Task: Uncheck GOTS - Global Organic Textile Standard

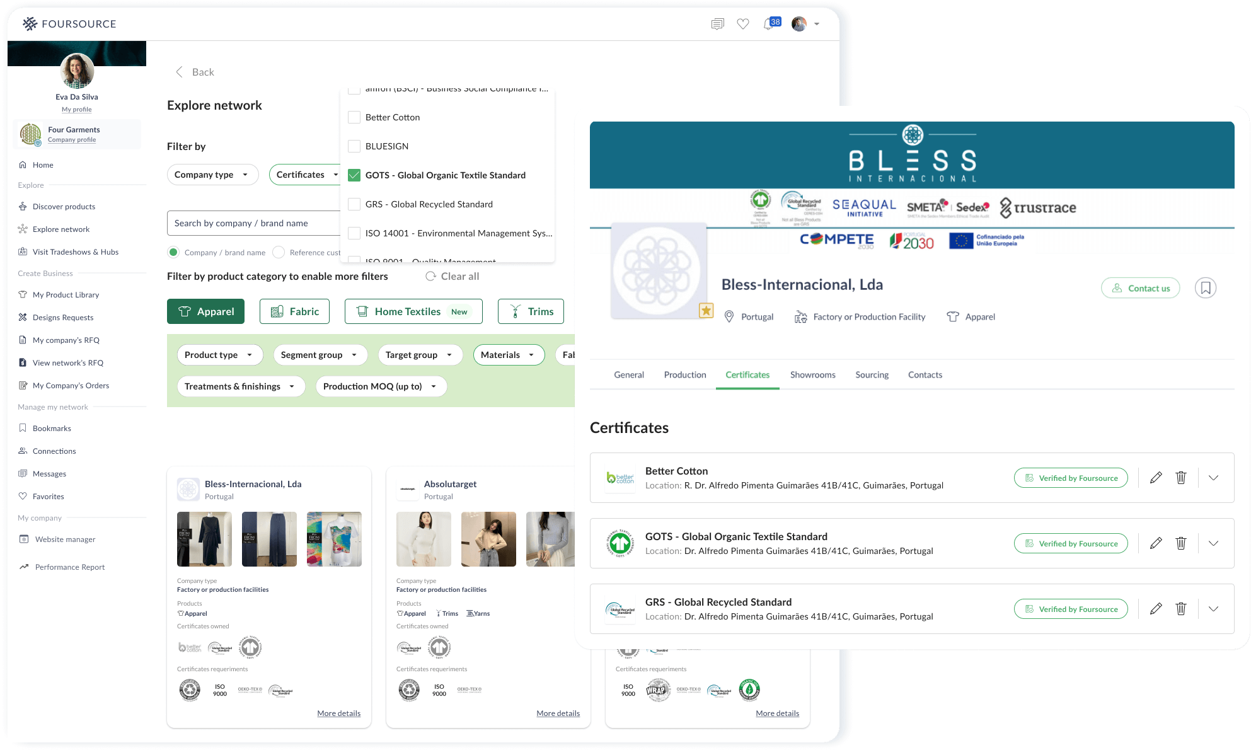Action: pos(354,175)
